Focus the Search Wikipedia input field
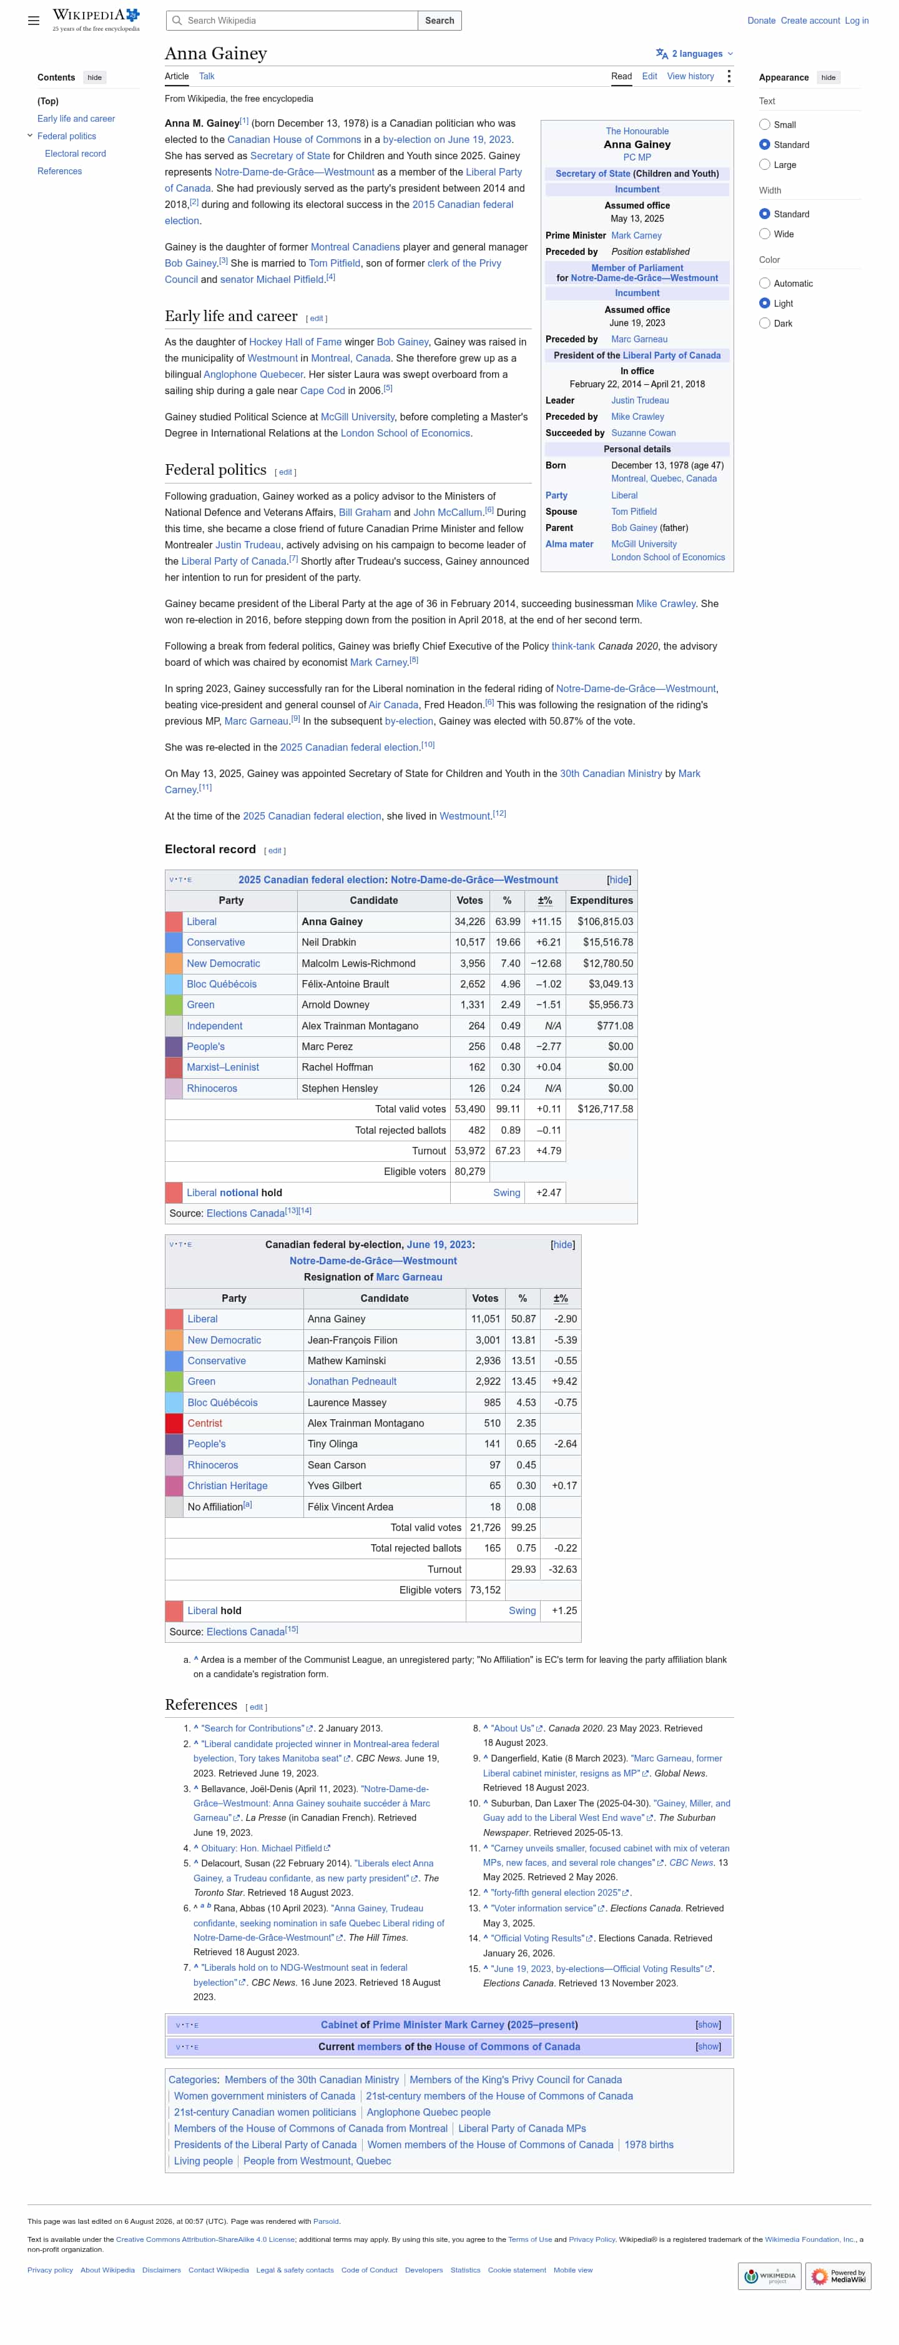This screenshot has width=899, height=2345. [x=292, y=20]
